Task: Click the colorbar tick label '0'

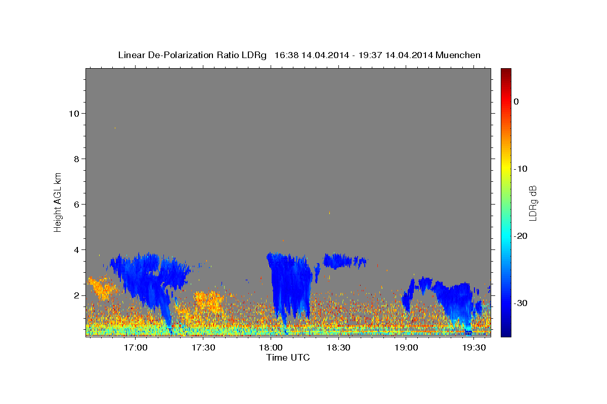Action: [516, 102]
